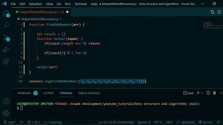Open the Explorer view in activity bar
The width and height of the screenshot is (223, 125).
(6, 14)
